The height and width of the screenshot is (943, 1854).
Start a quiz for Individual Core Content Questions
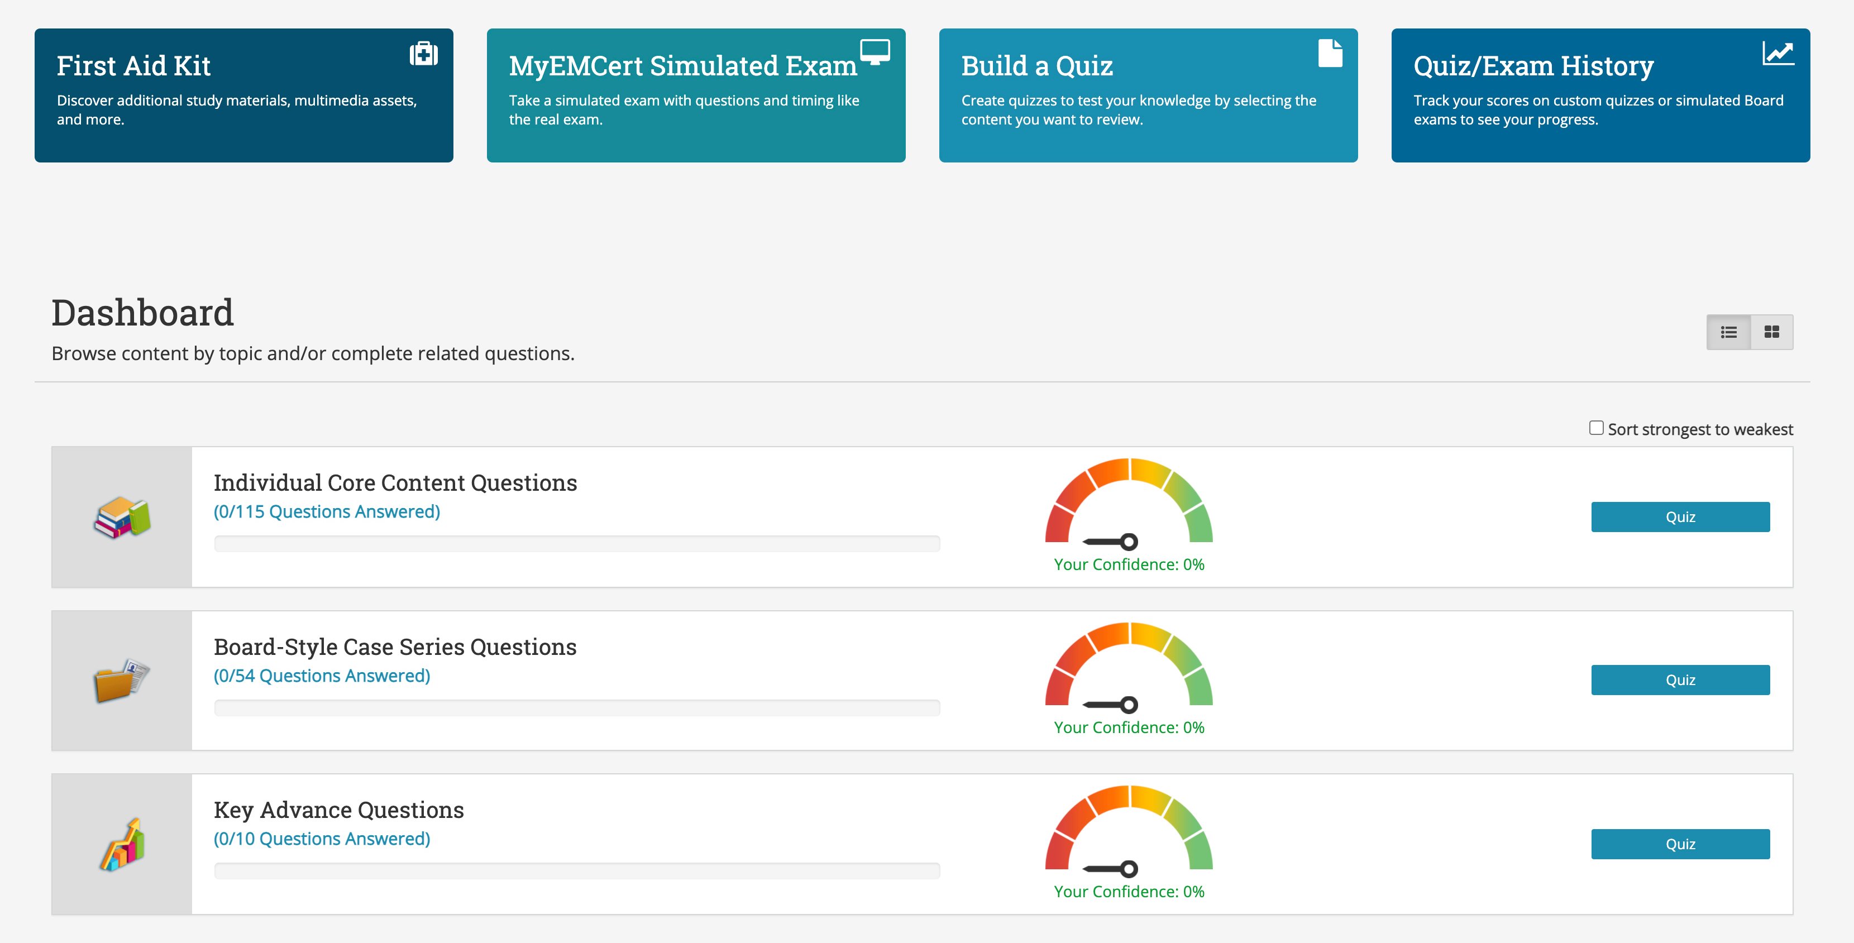pos(1680,516)
